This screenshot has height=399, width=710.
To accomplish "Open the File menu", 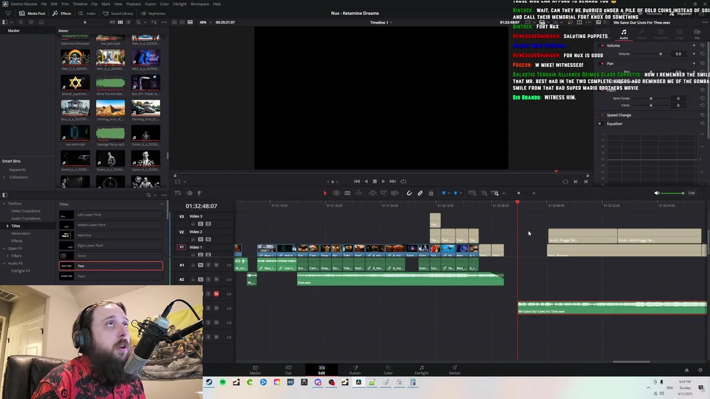I will (44, 4).
